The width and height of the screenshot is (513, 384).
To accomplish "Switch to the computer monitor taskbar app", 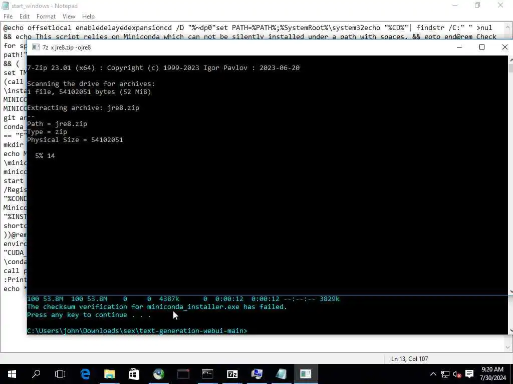I will [257, 374].
